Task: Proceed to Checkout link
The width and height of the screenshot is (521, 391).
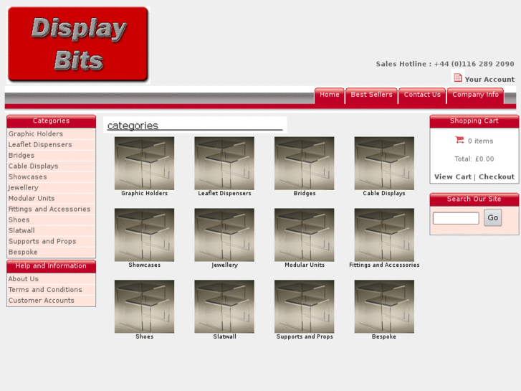Action: (x=497, y=176)
